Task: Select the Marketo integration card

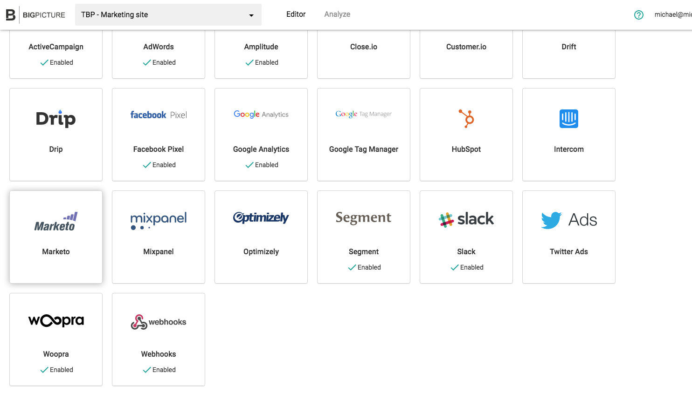Action: 56,237
